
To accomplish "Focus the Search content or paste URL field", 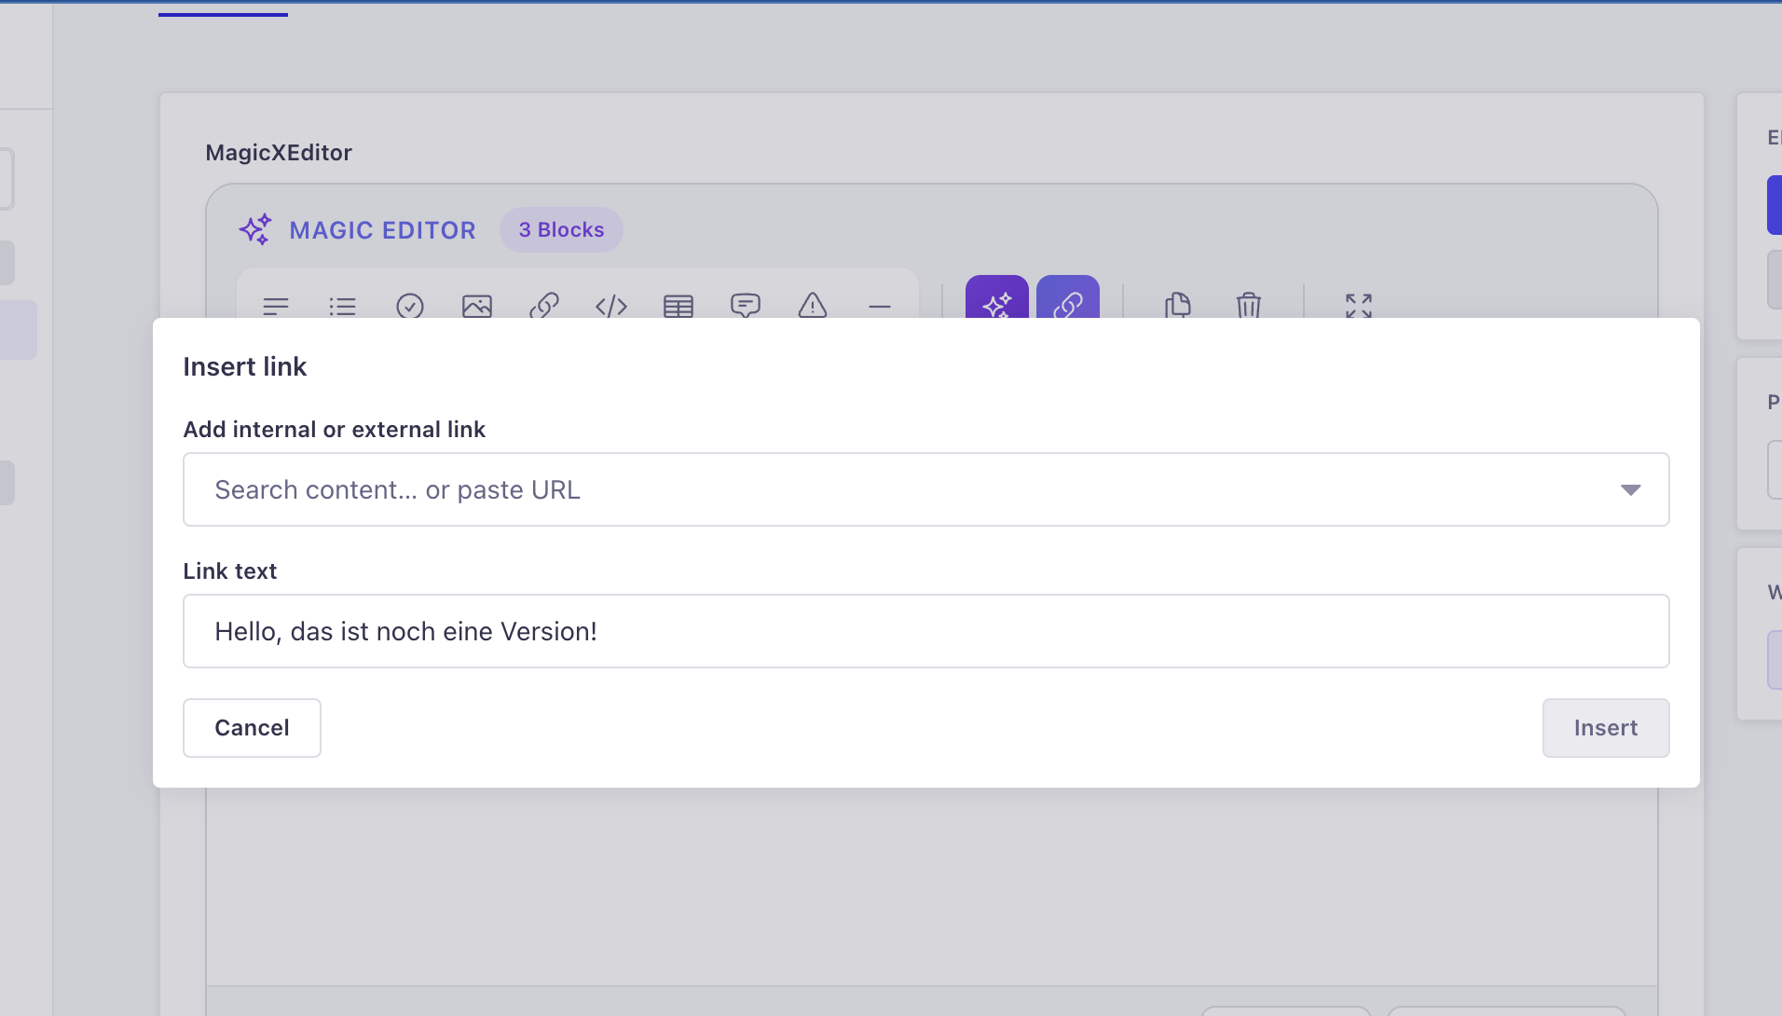I will pos(925,489).
